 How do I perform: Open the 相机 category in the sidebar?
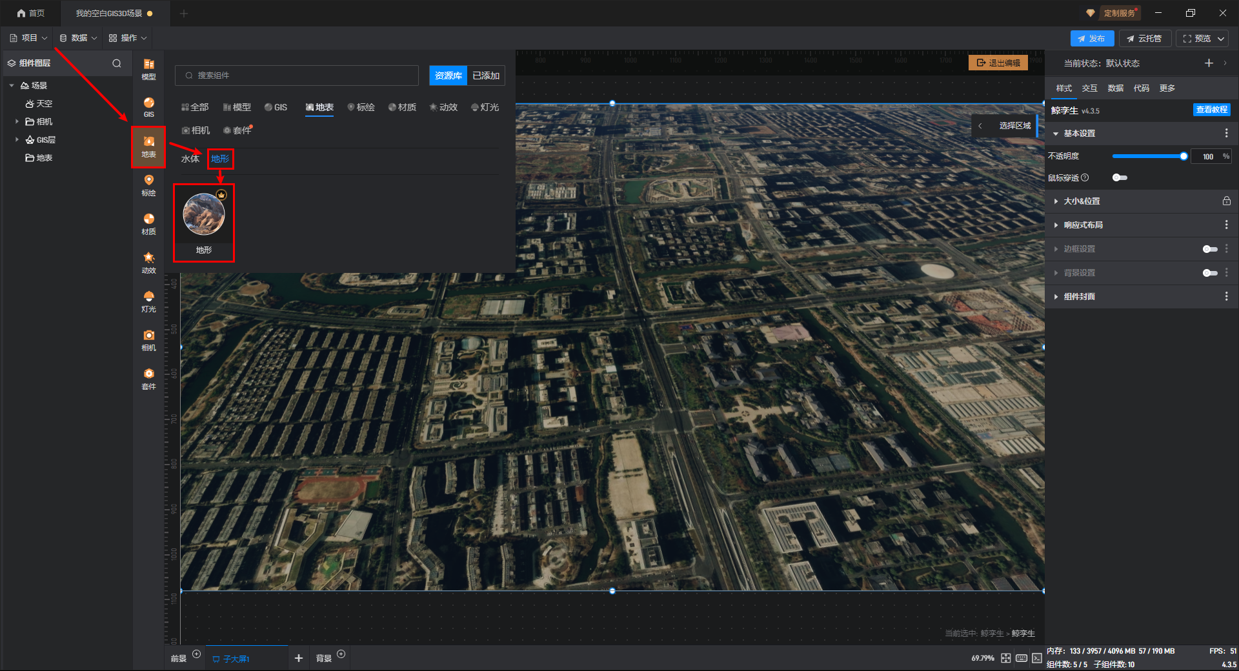click(148, 340)
